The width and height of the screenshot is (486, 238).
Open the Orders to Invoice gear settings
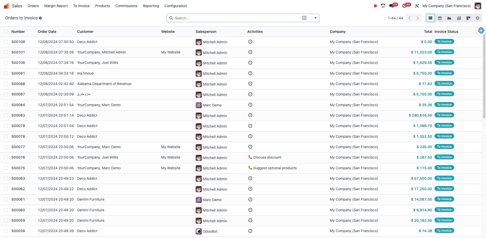pos(40,18)
